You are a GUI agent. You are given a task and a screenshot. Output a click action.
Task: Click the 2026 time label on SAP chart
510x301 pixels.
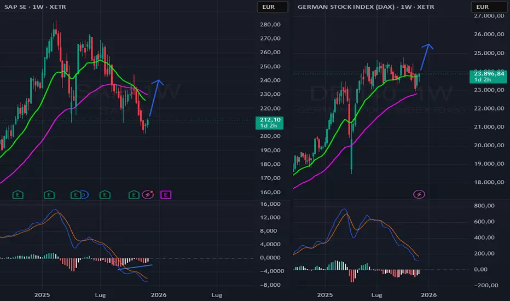[159, 295]
